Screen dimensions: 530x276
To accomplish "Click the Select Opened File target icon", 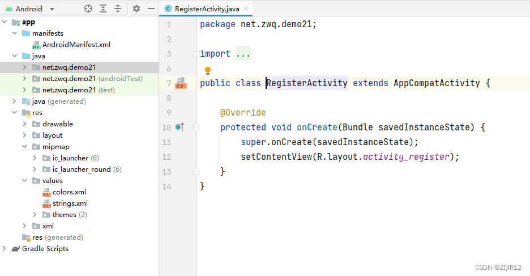I will pyautogui.click(x=88, y=9).
